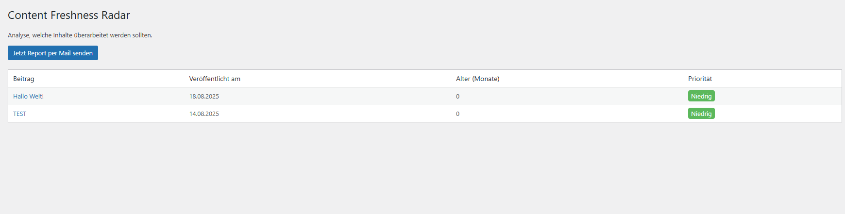Viewport: 845px width, 214px height.
Task: Click the blank space right of Priorität header
Action: pos(777,79)
